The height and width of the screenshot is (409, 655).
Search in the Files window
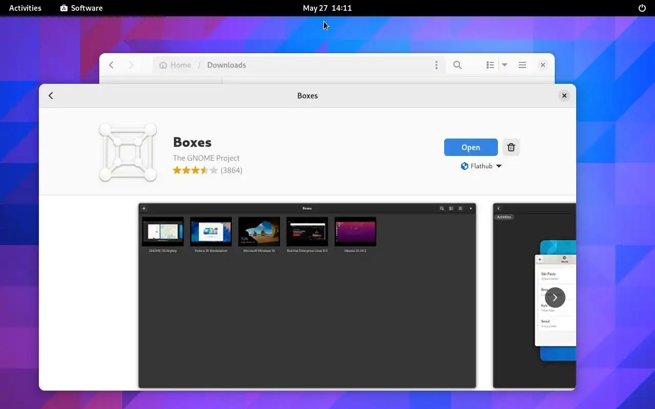tap(457, 65)
